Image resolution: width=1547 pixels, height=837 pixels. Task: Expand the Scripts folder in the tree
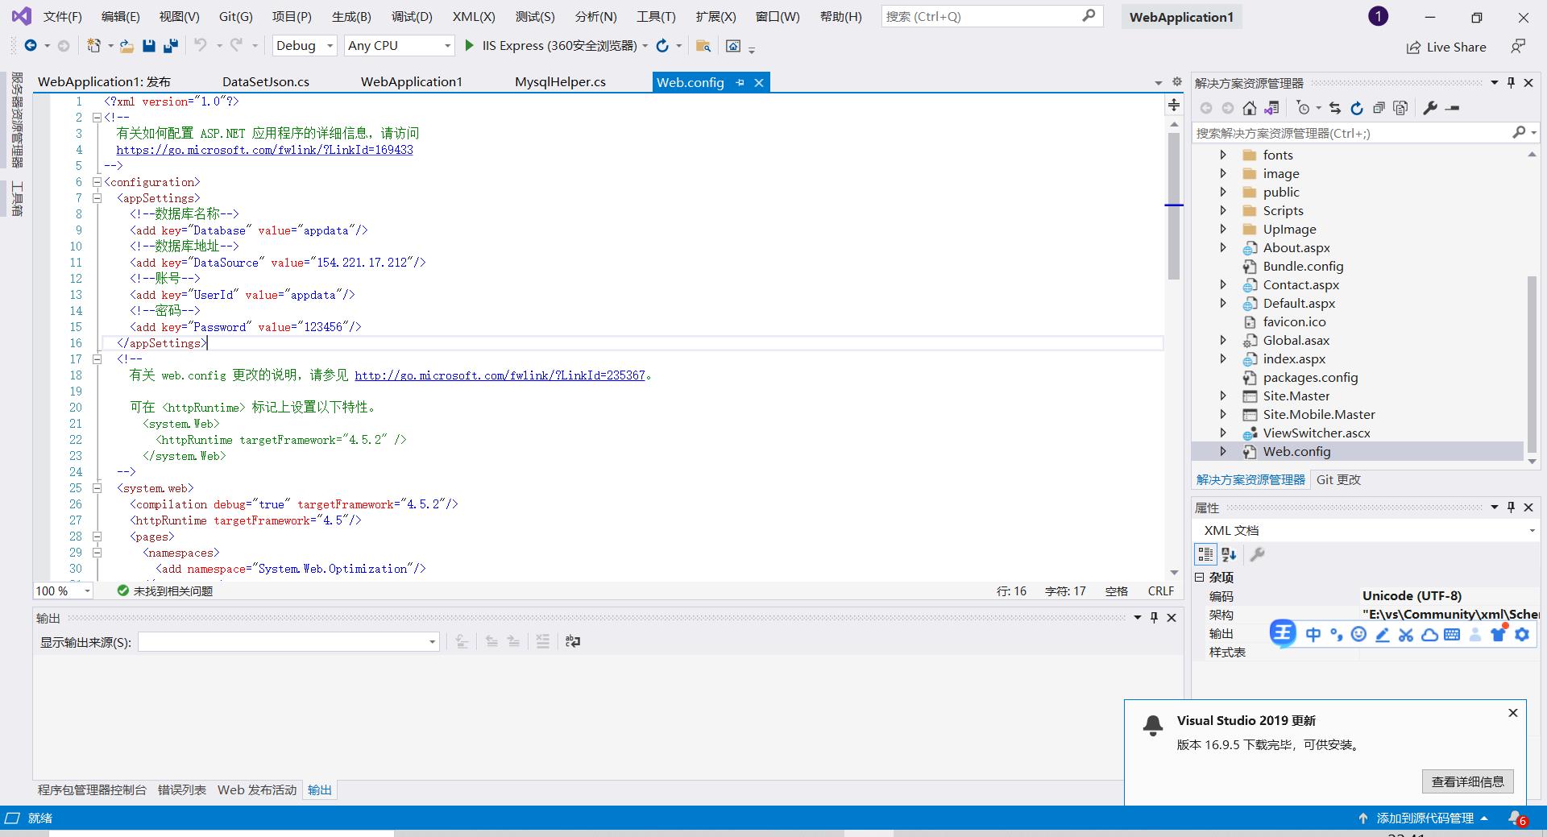coord(1223,210)
